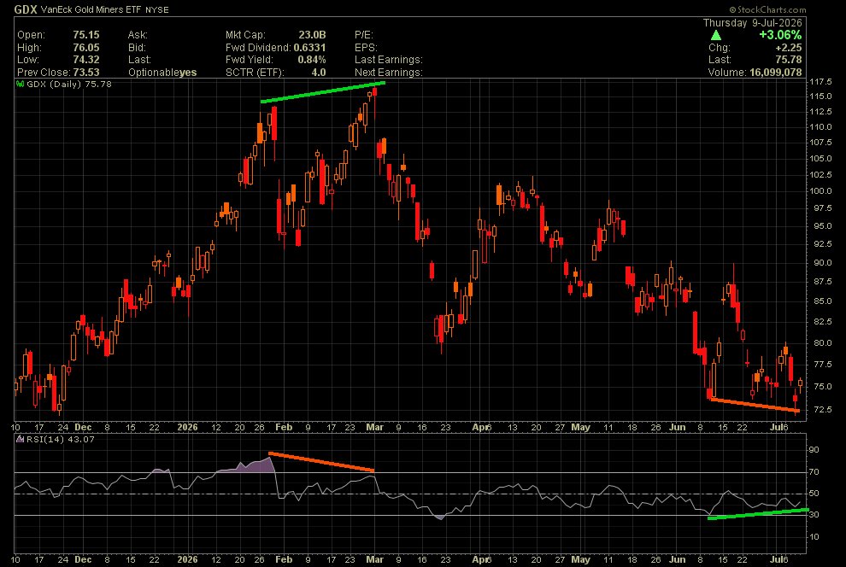This screenshot has width=846, height=567.
Task: Click the Open value 75.15
Action: pyautogui.click(x=86, y=35)
